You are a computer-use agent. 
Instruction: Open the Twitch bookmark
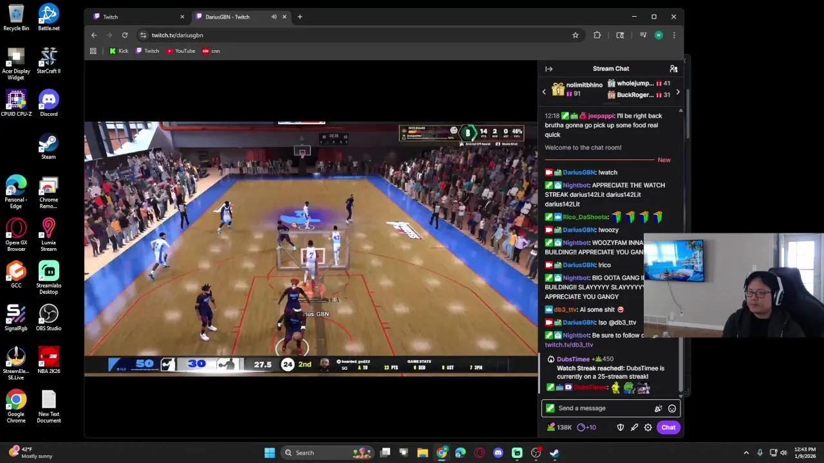[147, 51]
